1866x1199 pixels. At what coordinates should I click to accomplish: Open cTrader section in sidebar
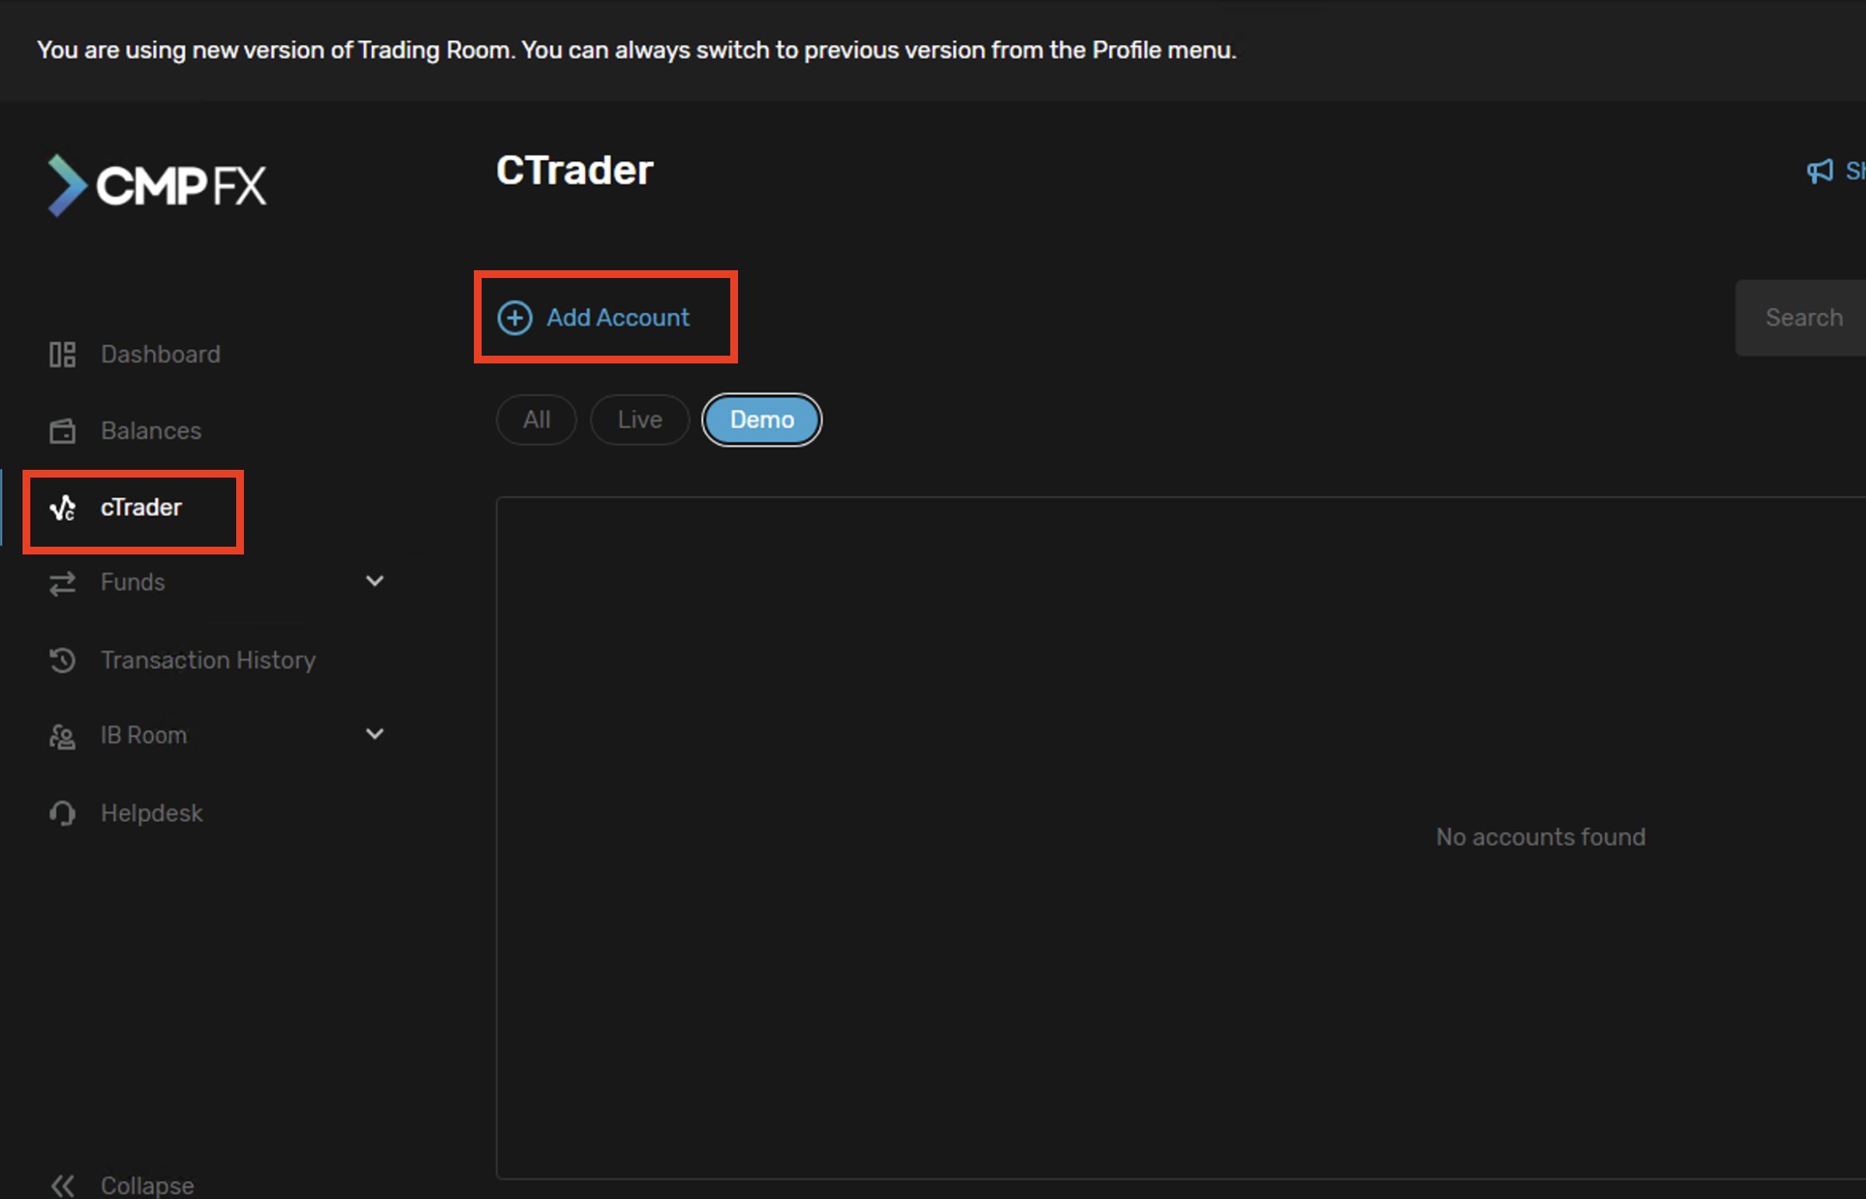coord(141,508)
